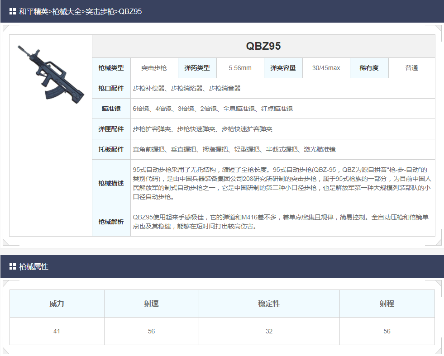Screen dimensions: 444x356
Task: Click the 弹夹容量 label cell
Action: (x=283, y=68)
